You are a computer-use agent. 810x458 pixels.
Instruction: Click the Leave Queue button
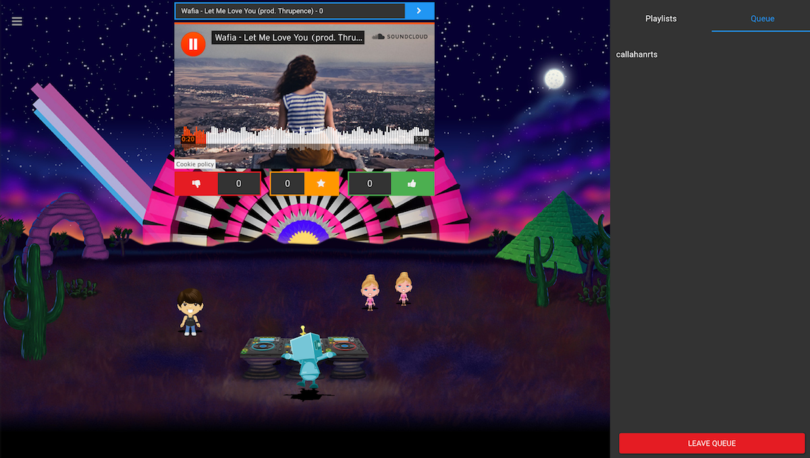pos(711,443)
